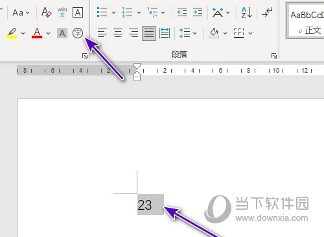Toggle Character Shading gray A button

point(62,33)
